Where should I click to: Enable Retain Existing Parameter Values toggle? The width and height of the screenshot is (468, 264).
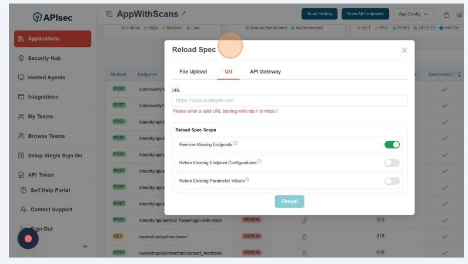(392, 181)
